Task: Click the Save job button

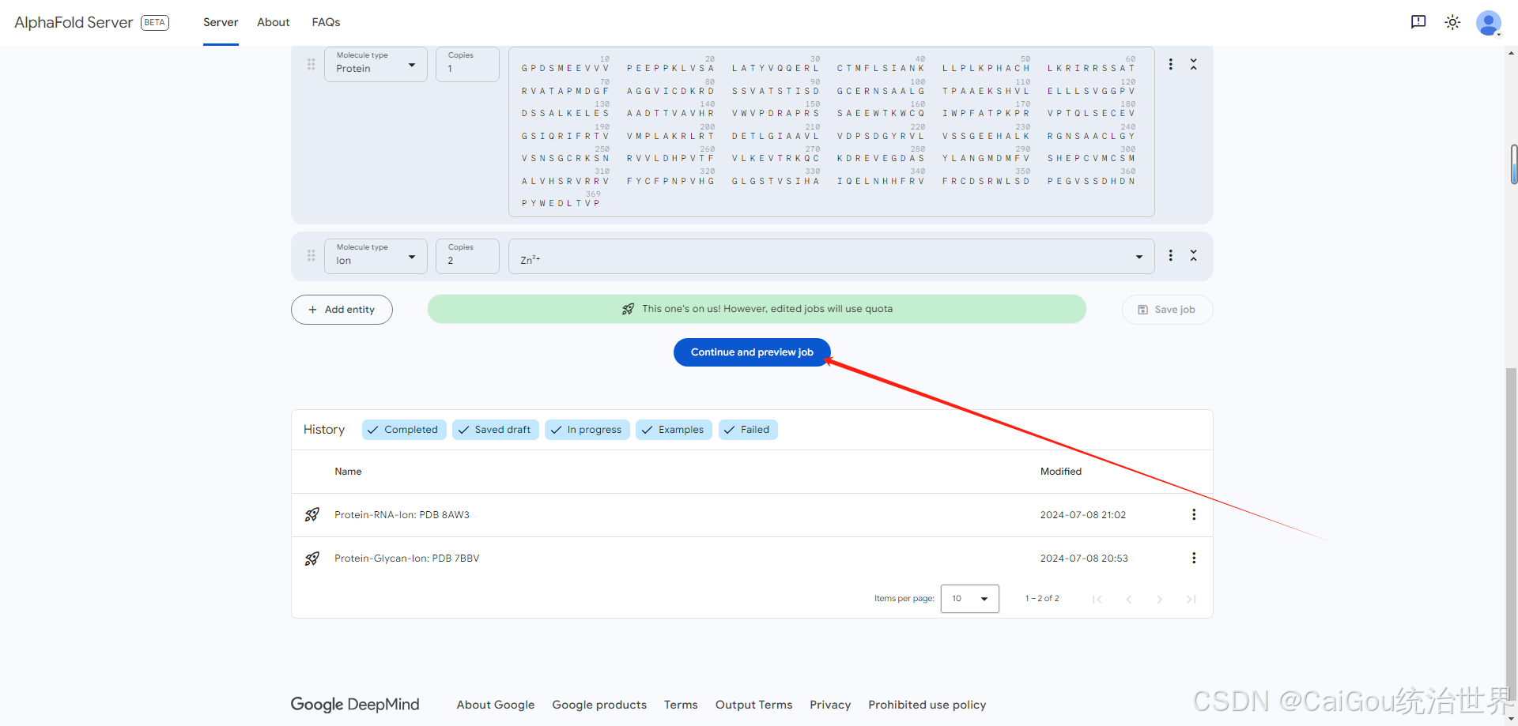Action: tap(1167, 310)
